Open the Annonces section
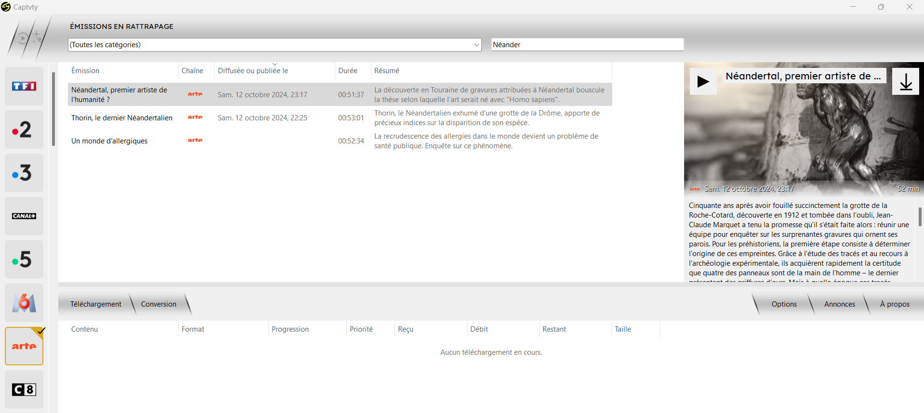Viewport: 924px width, 413px height. point(839,304)
